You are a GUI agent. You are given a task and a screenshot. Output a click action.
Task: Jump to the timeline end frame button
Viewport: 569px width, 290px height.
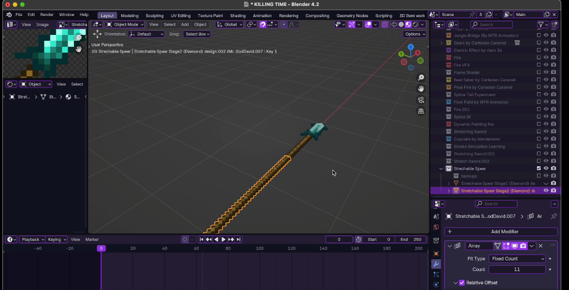click(x=238, y=240)
